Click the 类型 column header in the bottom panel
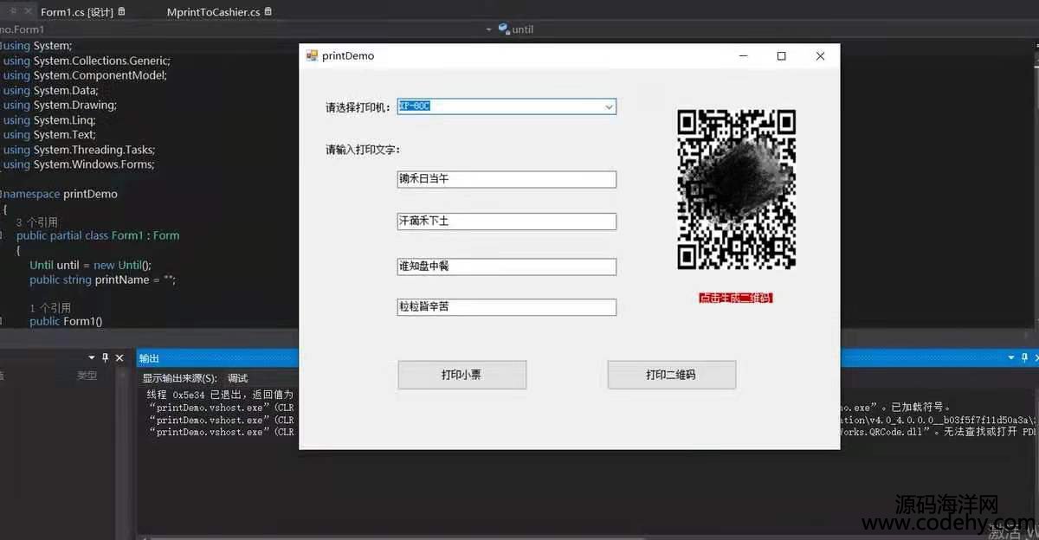The image size is (1039, 540). click(x=87, y=376)
